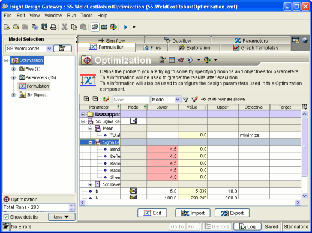
Task: Click the filter funnel icon
Action: 185,100
